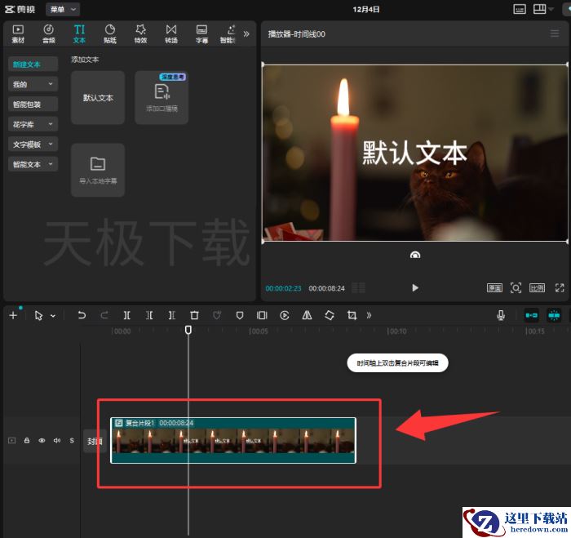The height and width of the screenshot is (538, 571).
Task: Toggle the 原画 original quality button
Action: pos(494,288)
